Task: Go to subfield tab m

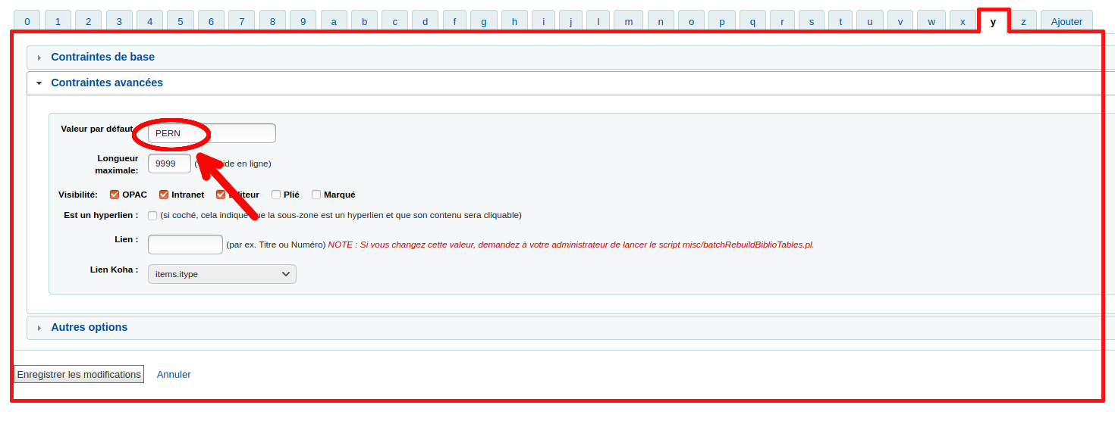Action: [629, 21]
